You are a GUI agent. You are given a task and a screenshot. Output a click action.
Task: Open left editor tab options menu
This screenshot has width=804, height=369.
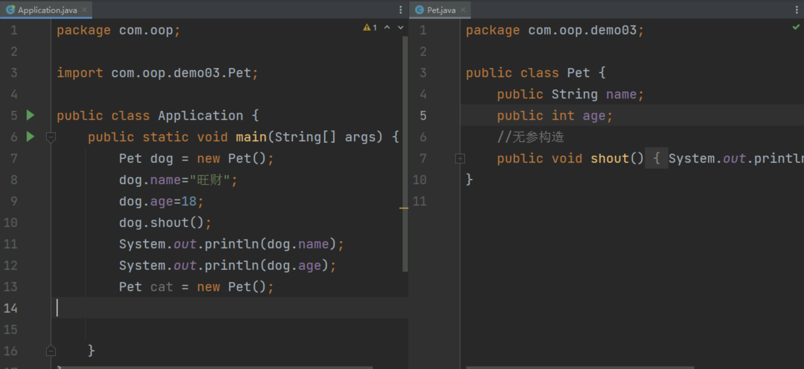tap(400, 10)
